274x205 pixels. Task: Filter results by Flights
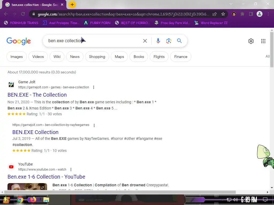click(x=159, y=57)
